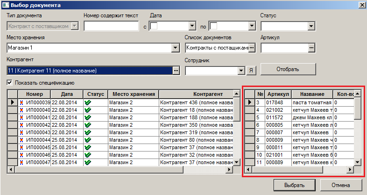Enable the start date checkbox after 'с'
Viewport: 367px width, 195px height.
154,26
